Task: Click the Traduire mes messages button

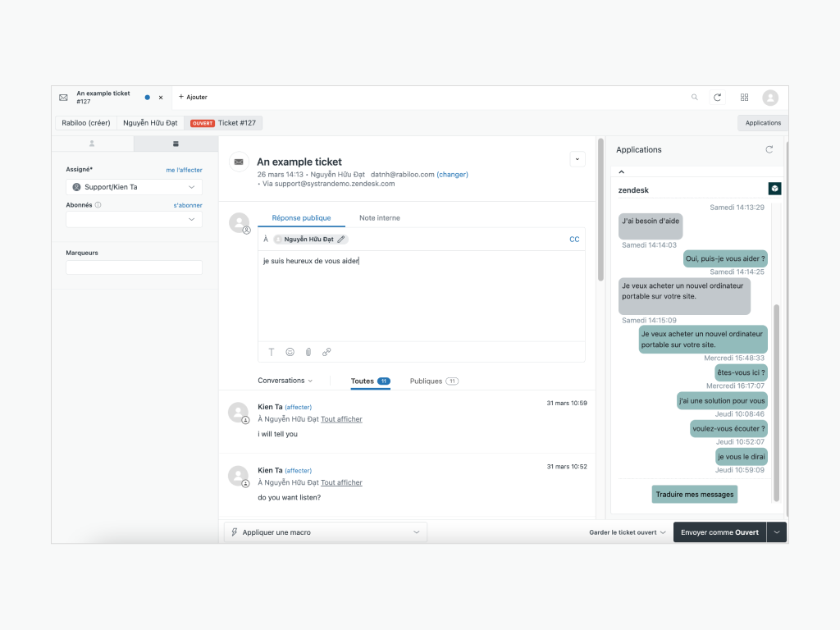Action: tap(695, 494)
